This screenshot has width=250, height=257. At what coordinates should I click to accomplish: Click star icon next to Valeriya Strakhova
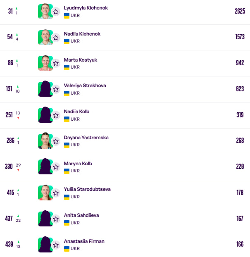click(x=56, y=89)
